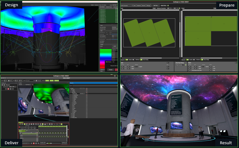Toggle visibility icon of first projector row
The width and height of the screenshot is (239, 148).
click(x=116, y=10)
